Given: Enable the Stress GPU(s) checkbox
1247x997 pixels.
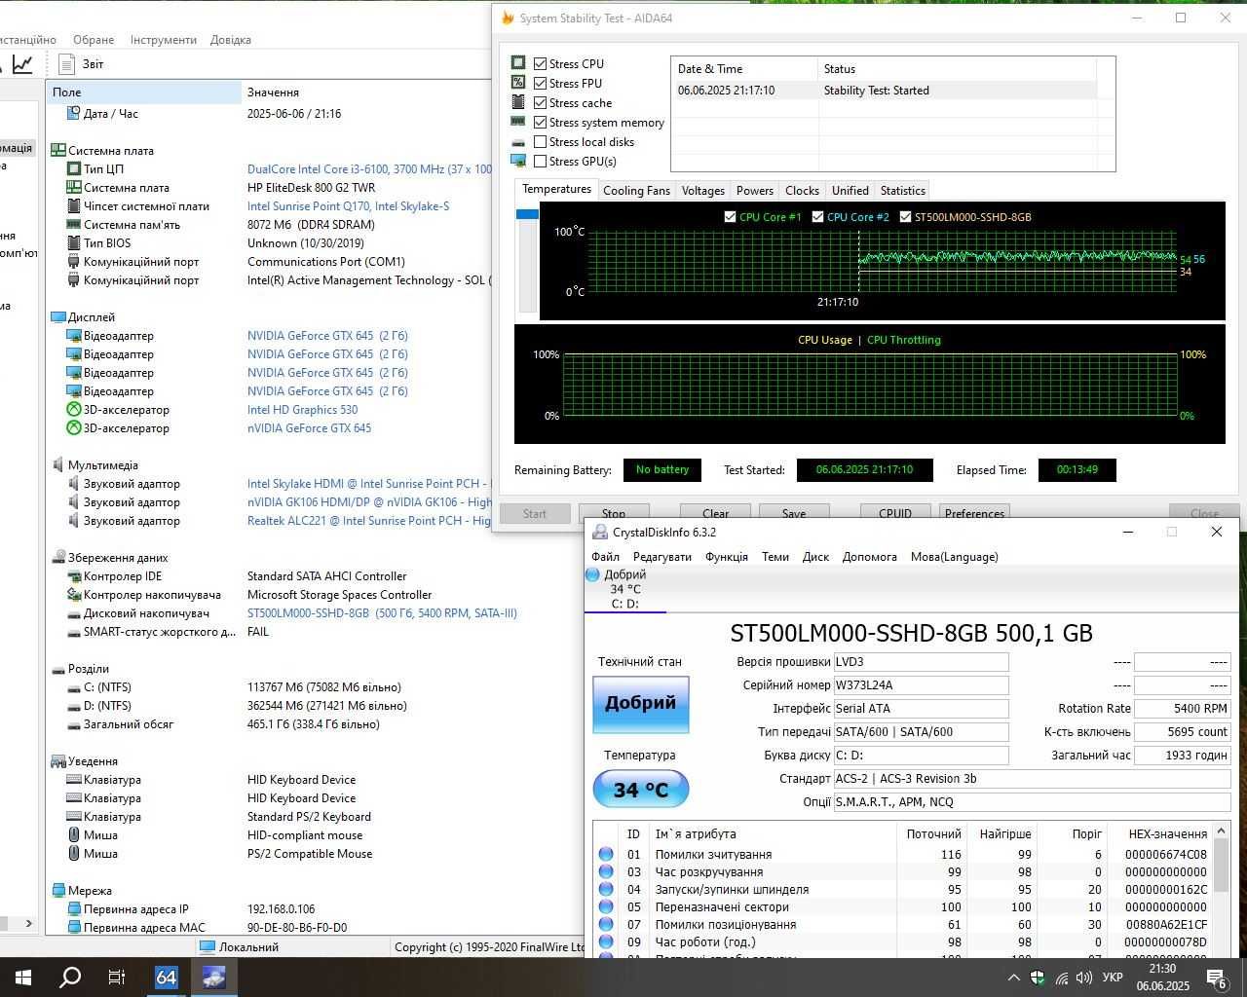Looking at the screenshot, I should click(540, 162).
